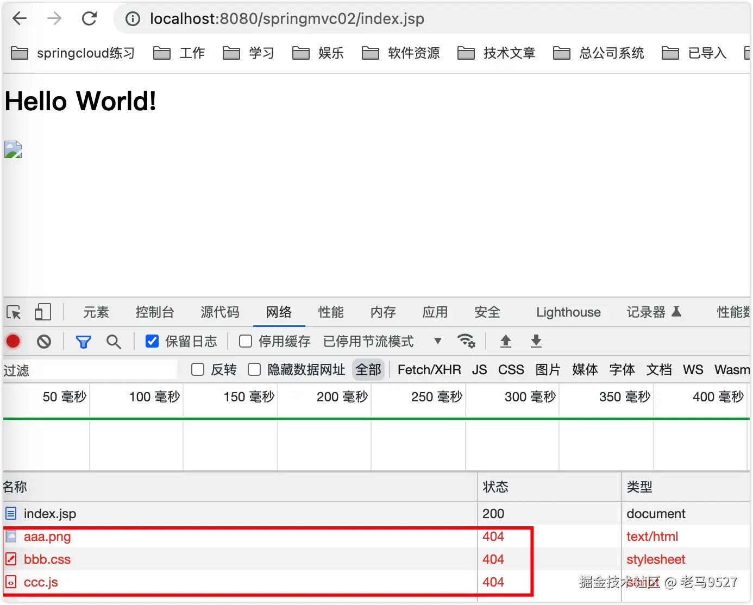Check the 隐藏数据网址 checkbox
The image size is (753, 605).
[254, 370]
